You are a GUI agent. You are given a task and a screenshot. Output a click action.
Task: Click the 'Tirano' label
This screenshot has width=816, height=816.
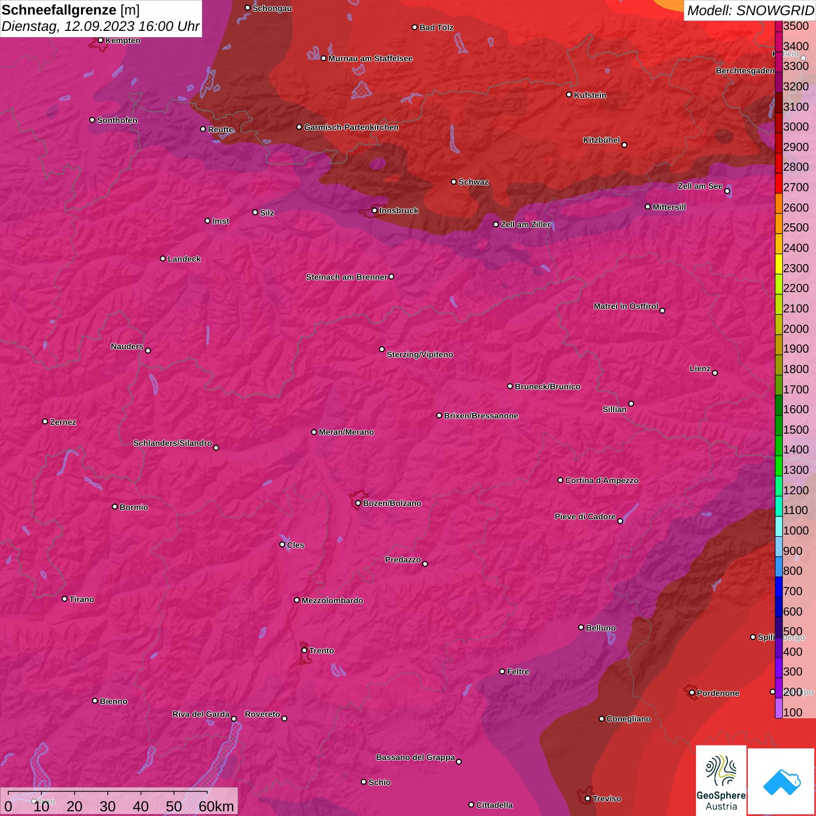coord(82,599)
